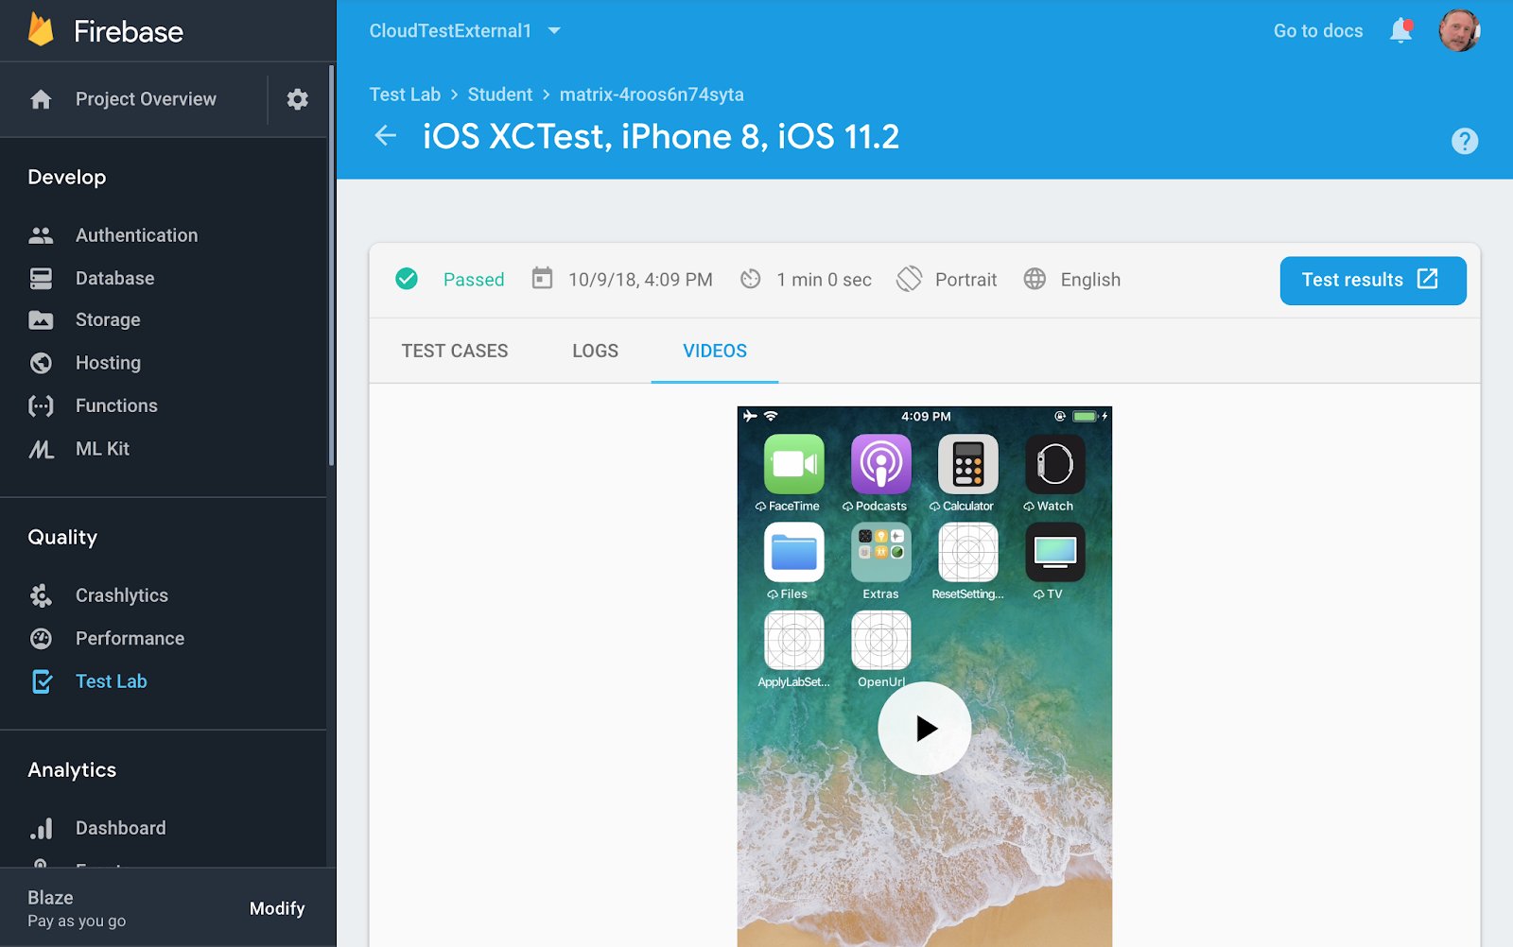Click the Files app icon in the video
This screenshot has height=947, width=1513.
tap(794, 552)
